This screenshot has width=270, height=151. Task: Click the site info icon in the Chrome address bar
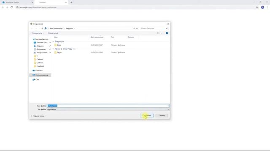click(x=17, y=8)
